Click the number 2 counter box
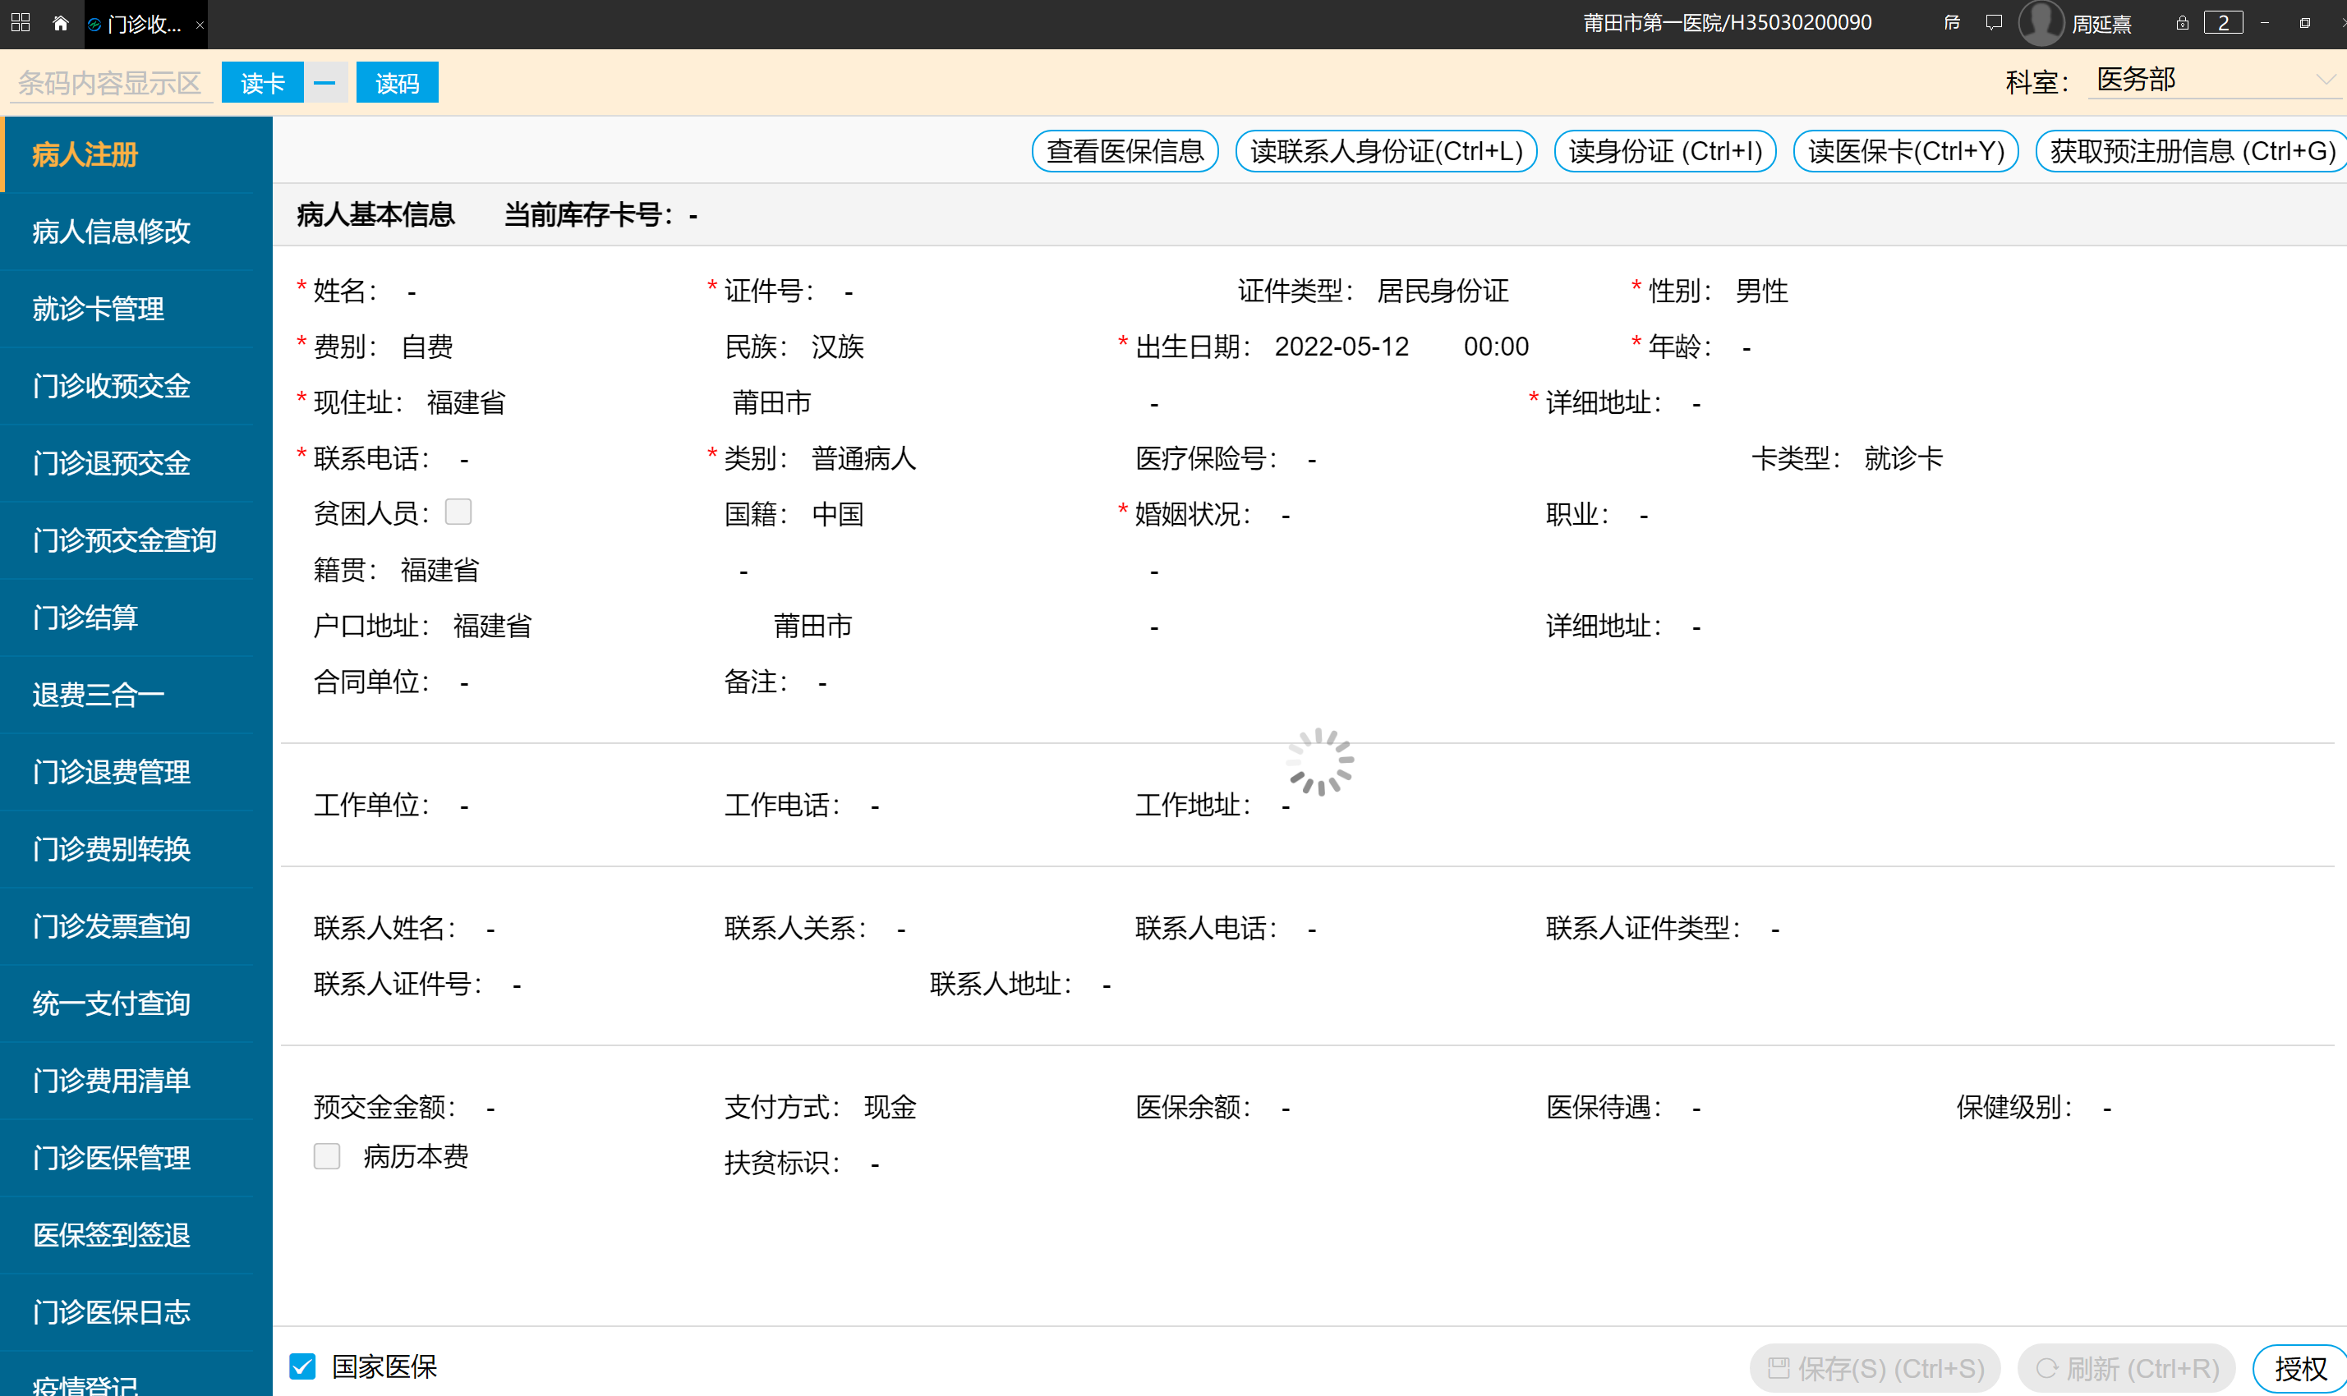Viewport: 2347px width, 1396px height. [x=2223, y=22]
